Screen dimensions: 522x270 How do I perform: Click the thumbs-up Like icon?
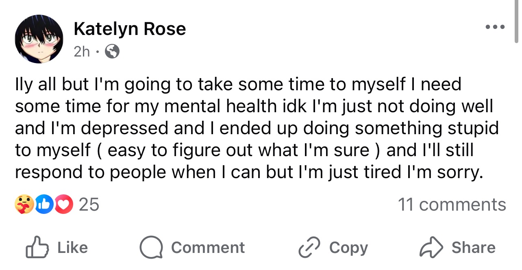tap(37, 247)
